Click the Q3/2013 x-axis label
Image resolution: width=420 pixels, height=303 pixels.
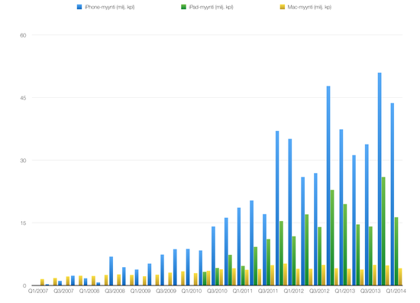[370, 291]
